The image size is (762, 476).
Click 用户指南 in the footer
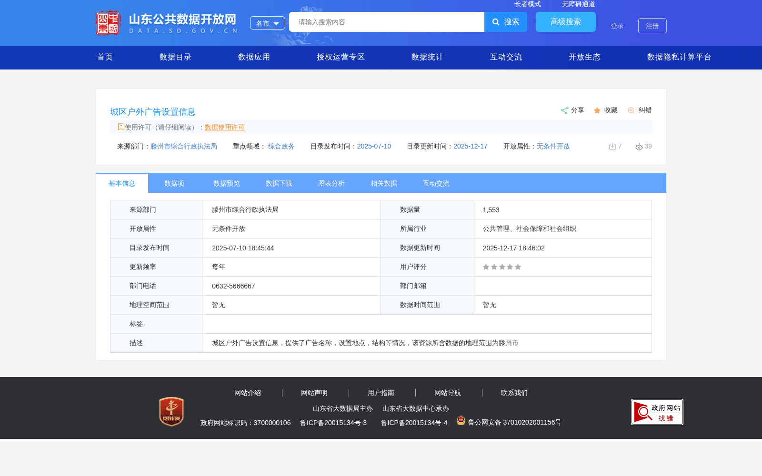tap(381, 393)
